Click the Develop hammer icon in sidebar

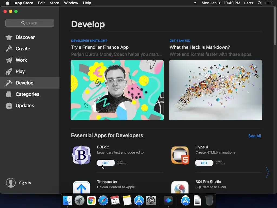click(x=9, y=83)
